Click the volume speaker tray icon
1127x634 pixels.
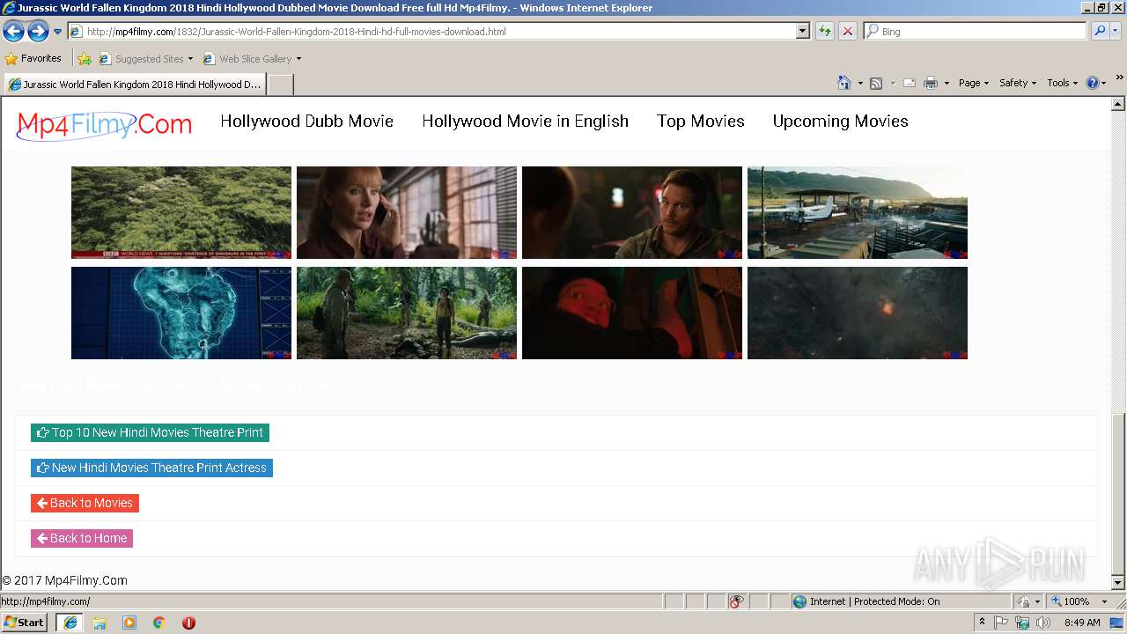coord(1043,623)
